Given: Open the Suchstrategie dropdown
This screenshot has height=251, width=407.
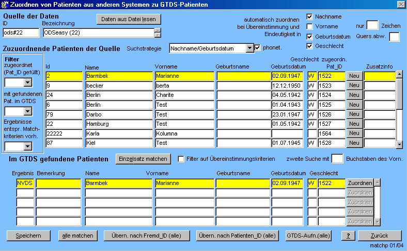Looking at the screenshot, I should click(x=249, y=48).
